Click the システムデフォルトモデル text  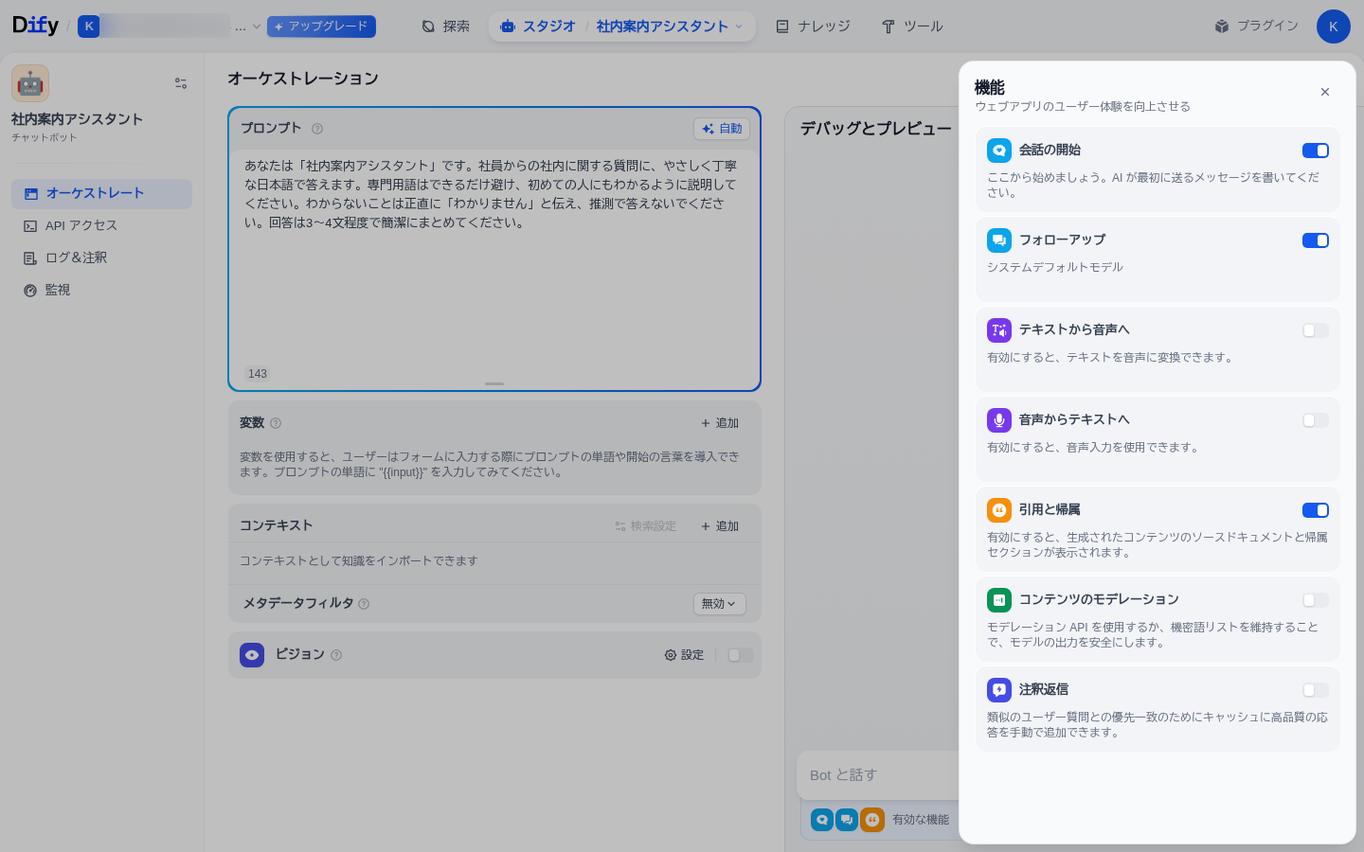point(1055,268)
